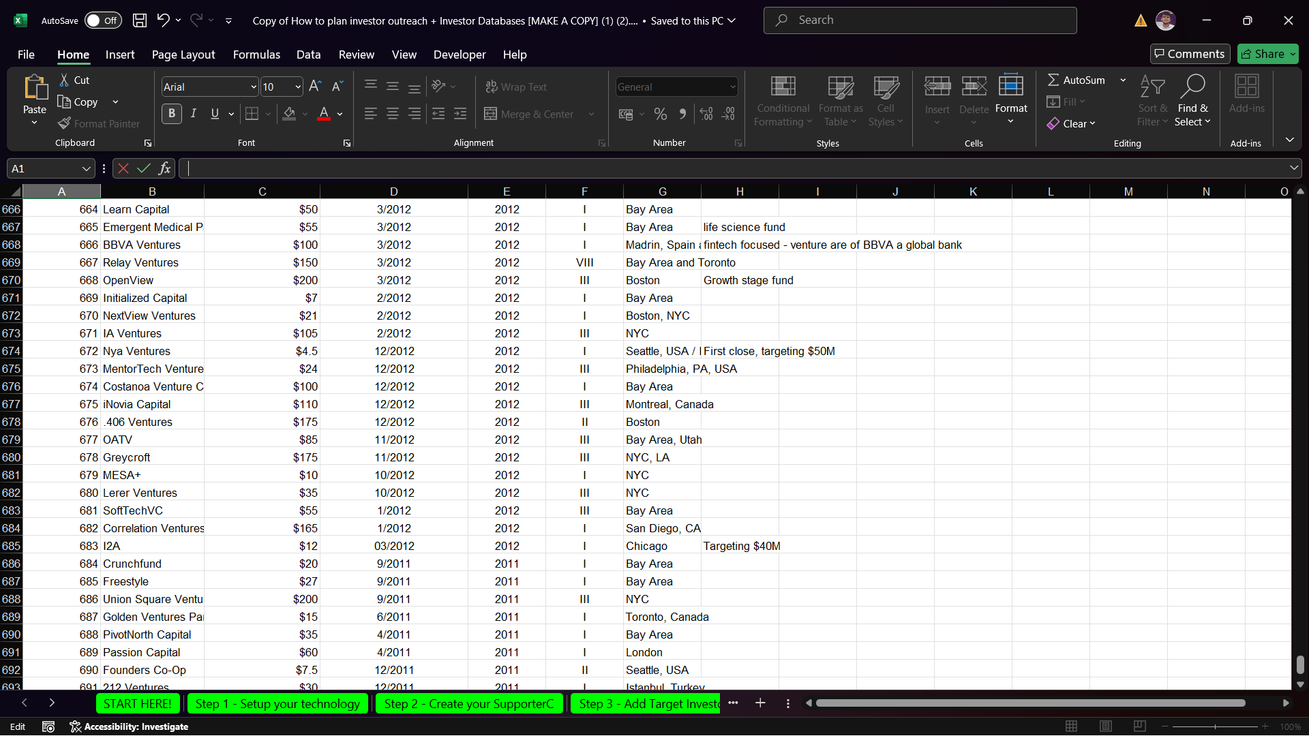Click Increase Font Size icon
Screen dimensions: 1309x736
[x=315, y=87]
